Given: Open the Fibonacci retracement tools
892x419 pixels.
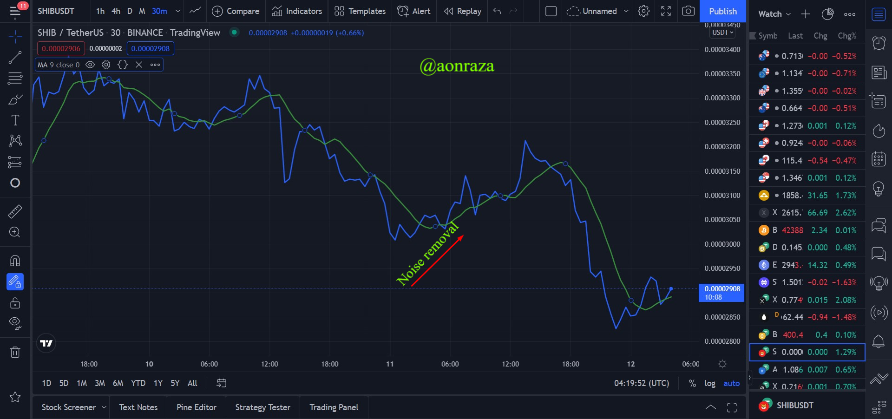Looking at the screenshot, I should click(15, 79).
